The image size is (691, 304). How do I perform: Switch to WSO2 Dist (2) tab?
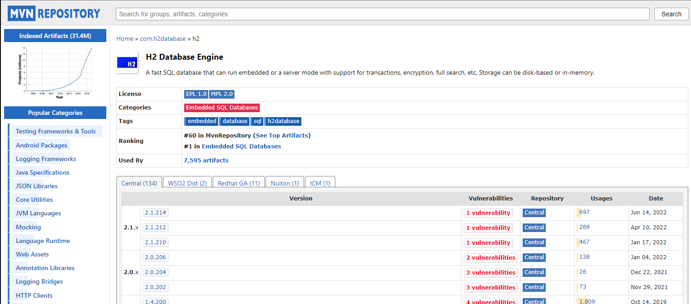coord(187,183)
